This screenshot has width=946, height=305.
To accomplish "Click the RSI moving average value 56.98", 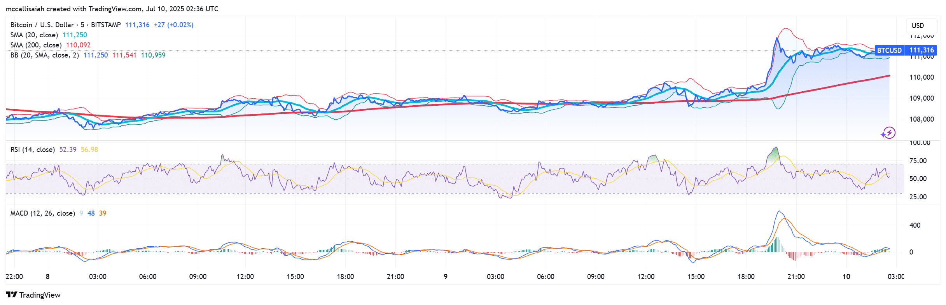I will 89,150.
